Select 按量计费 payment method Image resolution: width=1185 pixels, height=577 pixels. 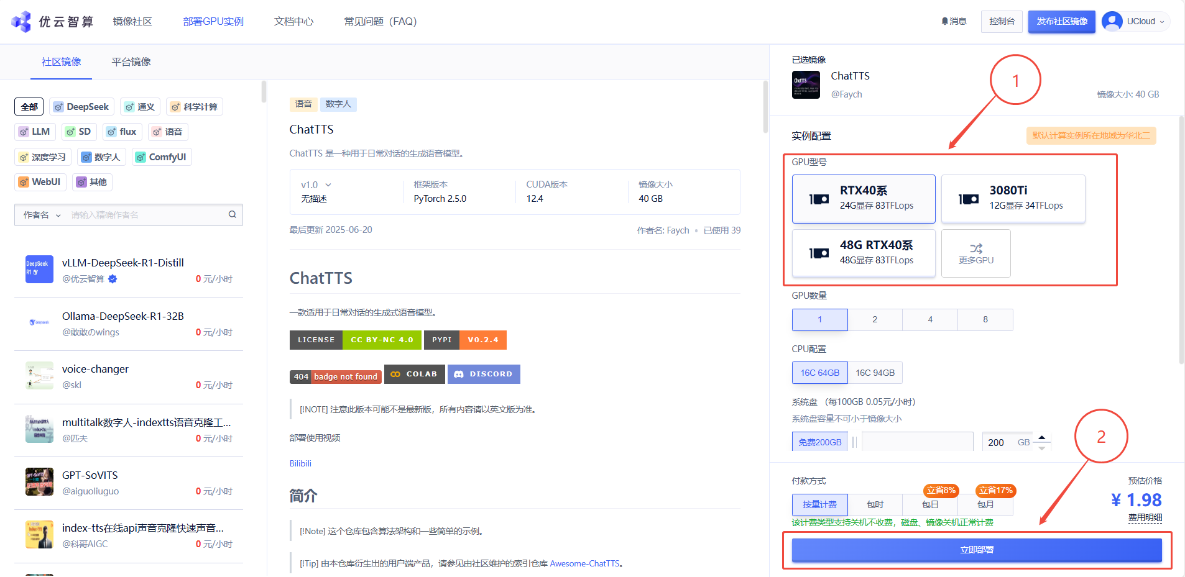820,504
